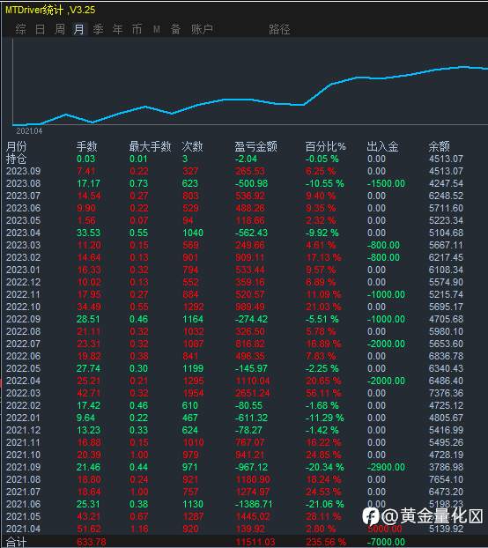Open the 备 notes tab
This screenshot has width=488, height=548.
(175, 29)
